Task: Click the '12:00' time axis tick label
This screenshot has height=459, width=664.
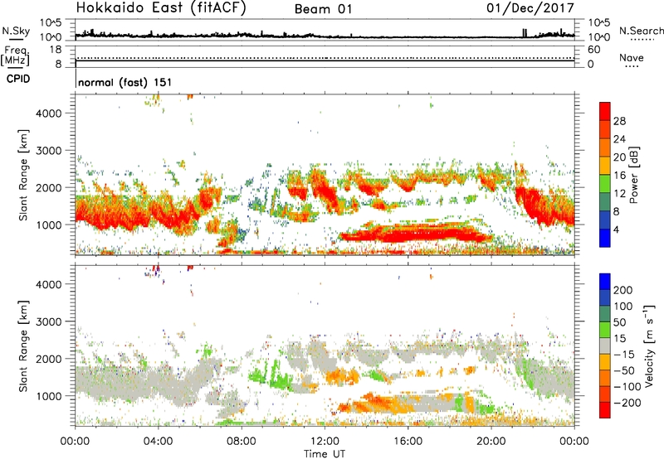Action: point(325,442)
